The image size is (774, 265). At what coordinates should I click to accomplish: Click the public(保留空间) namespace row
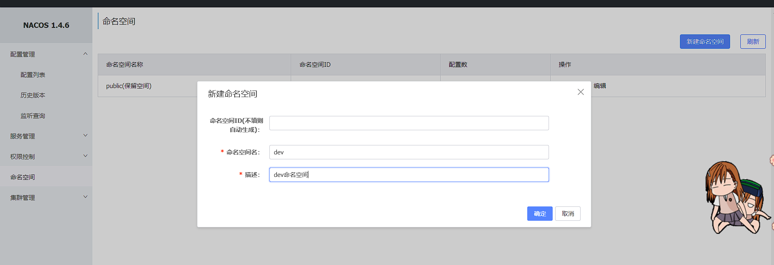coord(129,86)
